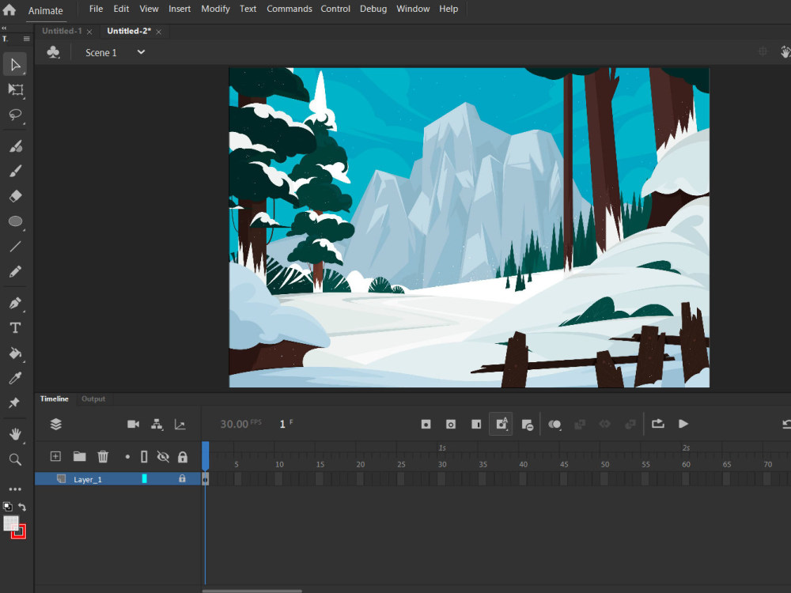Toggle hide all layers eye icon

(x=163, y=457)
